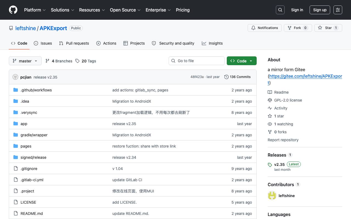
Task: Click the pcjian commit author avatar
Action: click(15, 77)
